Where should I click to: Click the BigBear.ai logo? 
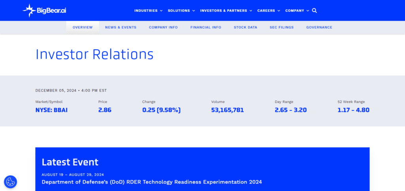tap(44, 11)
